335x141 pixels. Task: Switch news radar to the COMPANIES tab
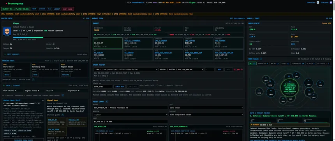[298, 63]
